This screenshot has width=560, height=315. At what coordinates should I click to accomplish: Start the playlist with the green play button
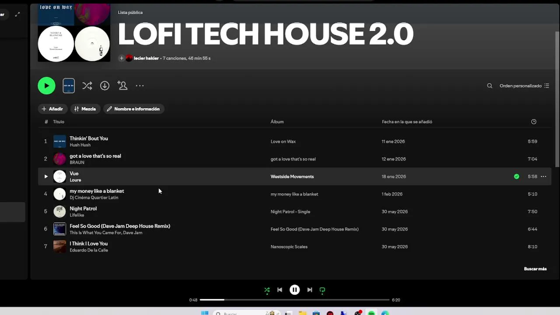click(46, 86)
